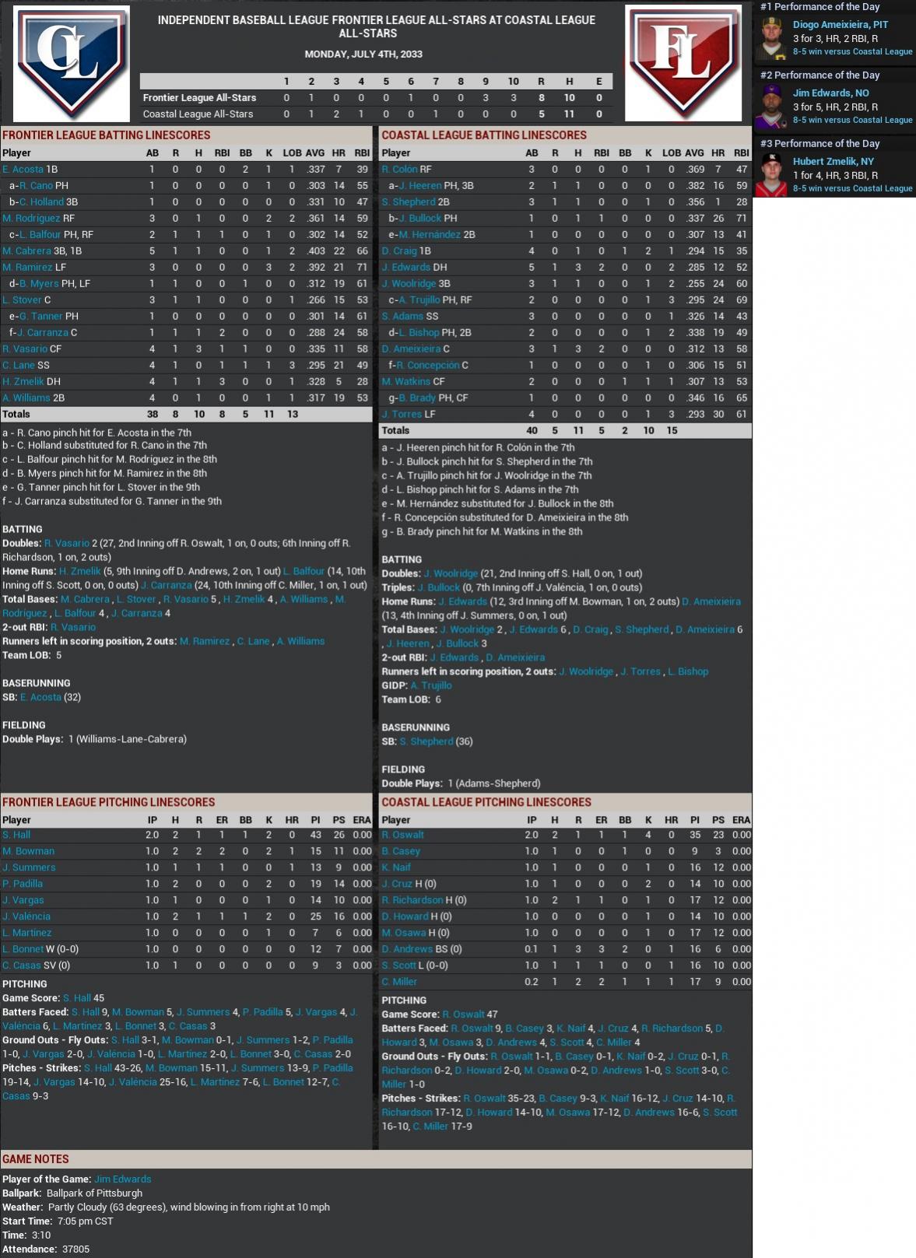916x1258 pixels.
Task: Open S. Shepherd link in SB baserunning line
Action: click(x=426, y=741)
